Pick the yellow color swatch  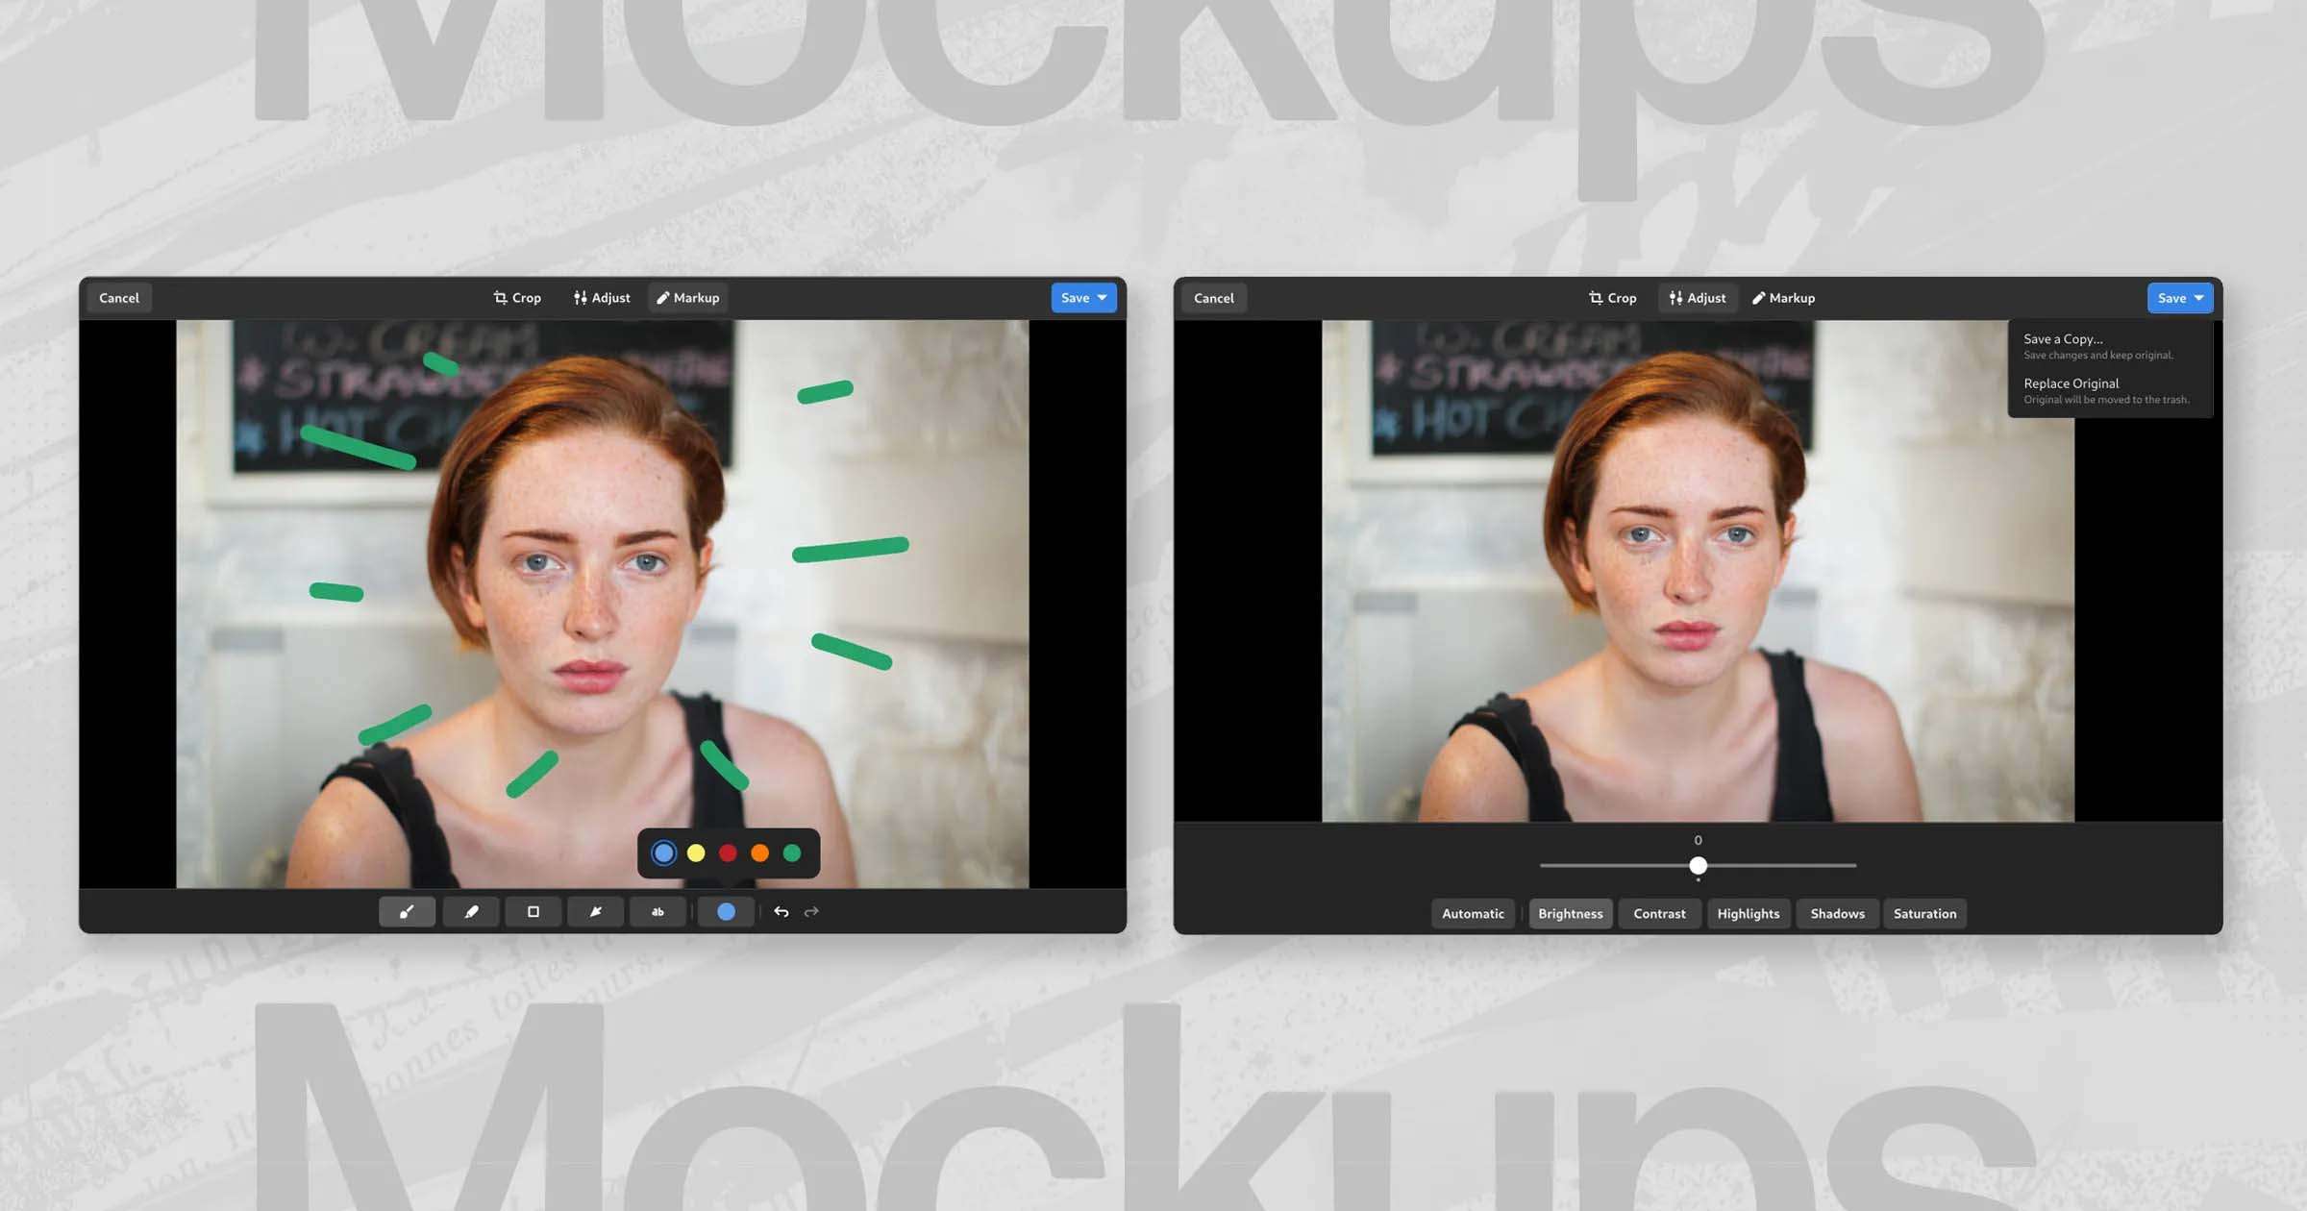[696, 853]
